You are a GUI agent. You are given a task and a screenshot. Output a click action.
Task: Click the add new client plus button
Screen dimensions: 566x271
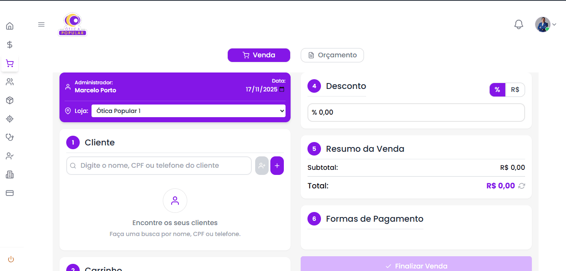(x=277, y=166)
